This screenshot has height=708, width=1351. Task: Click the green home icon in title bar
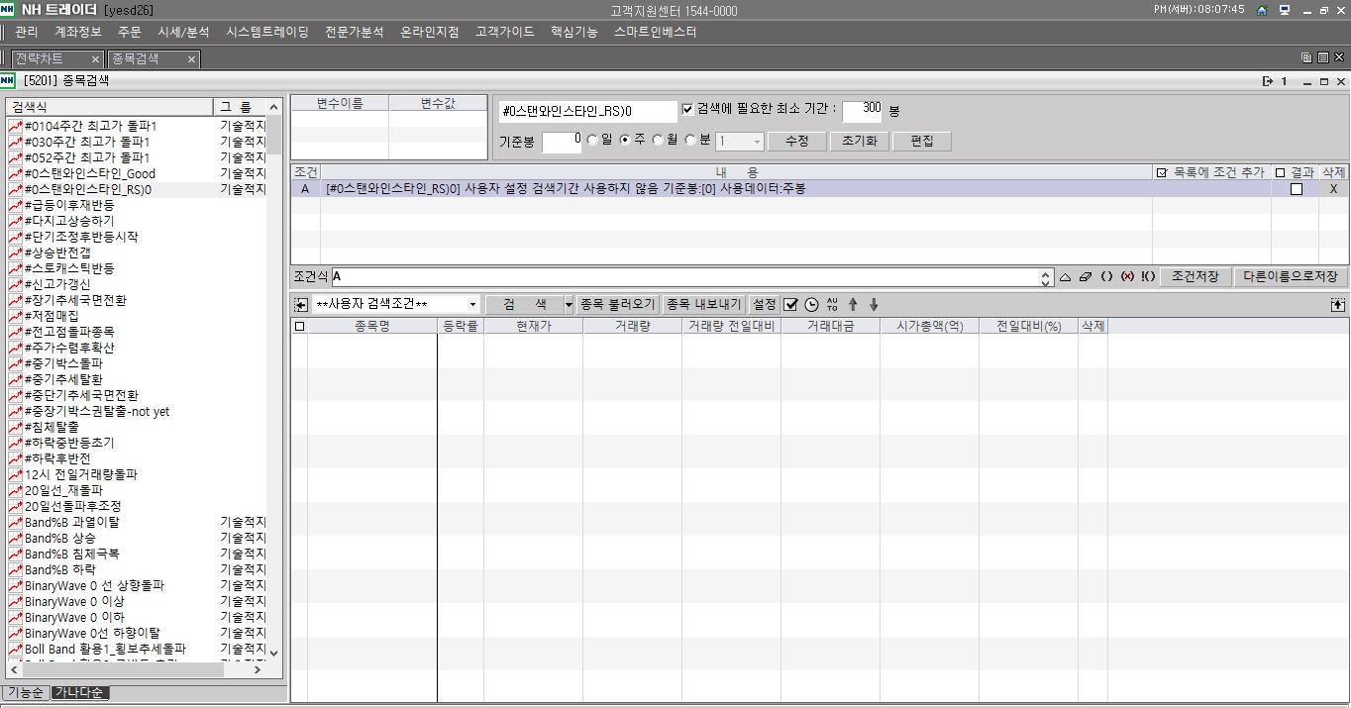click(x=1262, y=11)
